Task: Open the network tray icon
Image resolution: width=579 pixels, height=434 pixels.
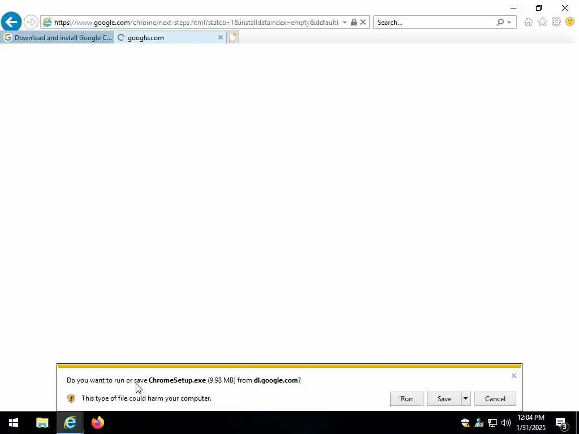Action: tap(492, 423)
